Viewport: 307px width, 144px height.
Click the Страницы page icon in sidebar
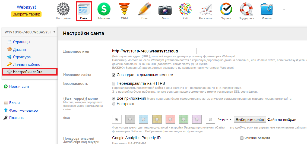coord(9,42)
